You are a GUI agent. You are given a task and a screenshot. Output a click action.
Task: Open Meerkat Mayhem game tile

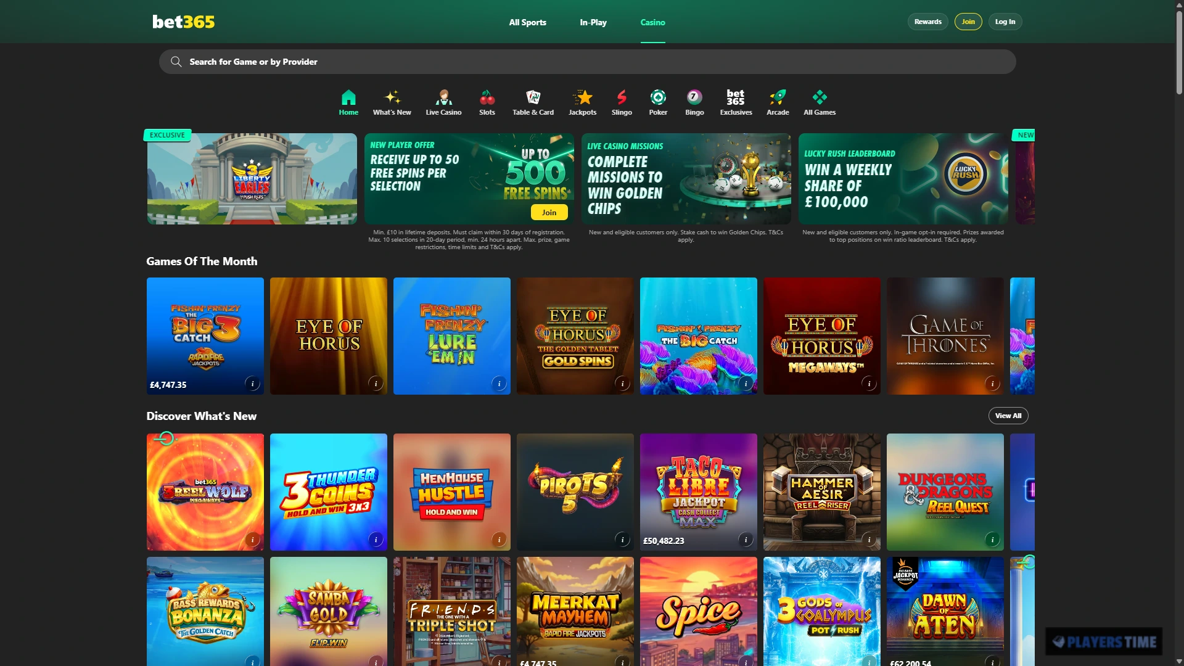coord(575,611)
